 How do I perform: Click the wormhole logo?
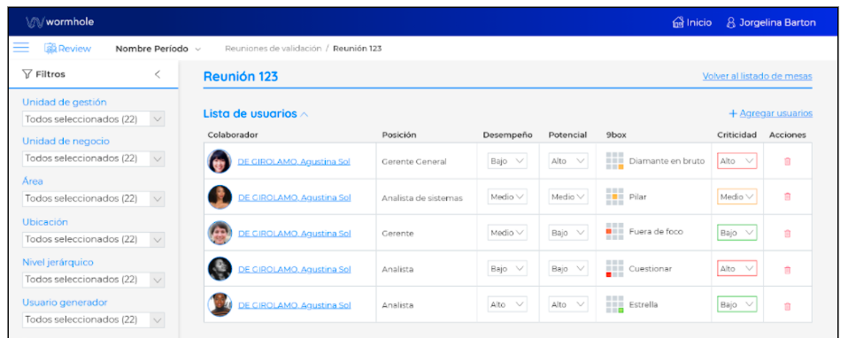[60, 22]
